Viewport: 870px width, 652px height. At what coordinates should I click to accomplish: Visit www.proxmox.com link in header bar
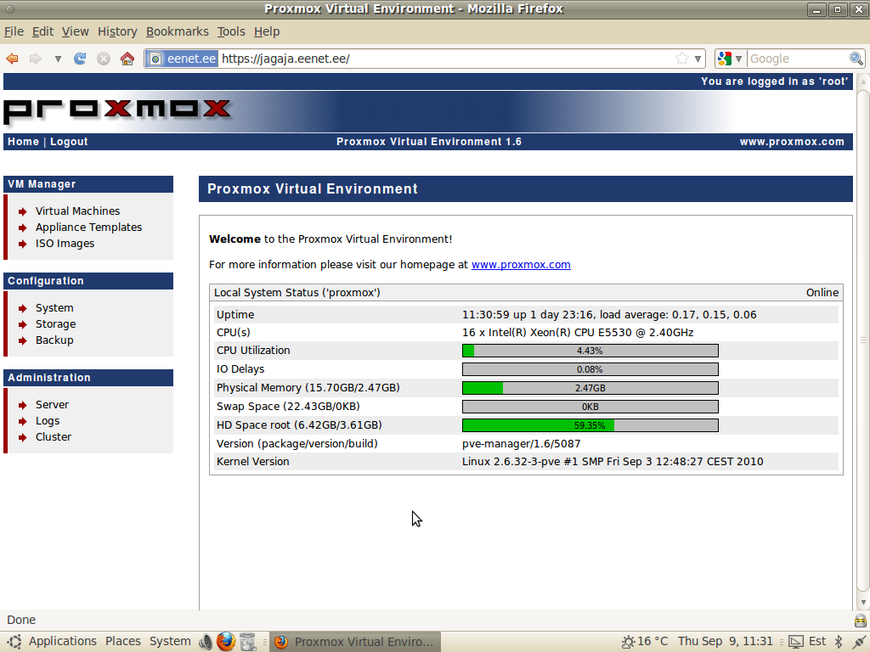[792, 142]
